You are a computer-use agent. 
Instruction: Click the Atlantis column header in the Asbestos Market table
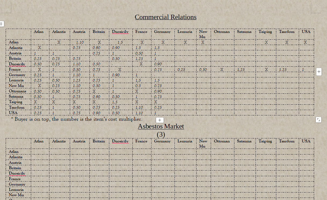pyautogui.click(x=59, y=141)
